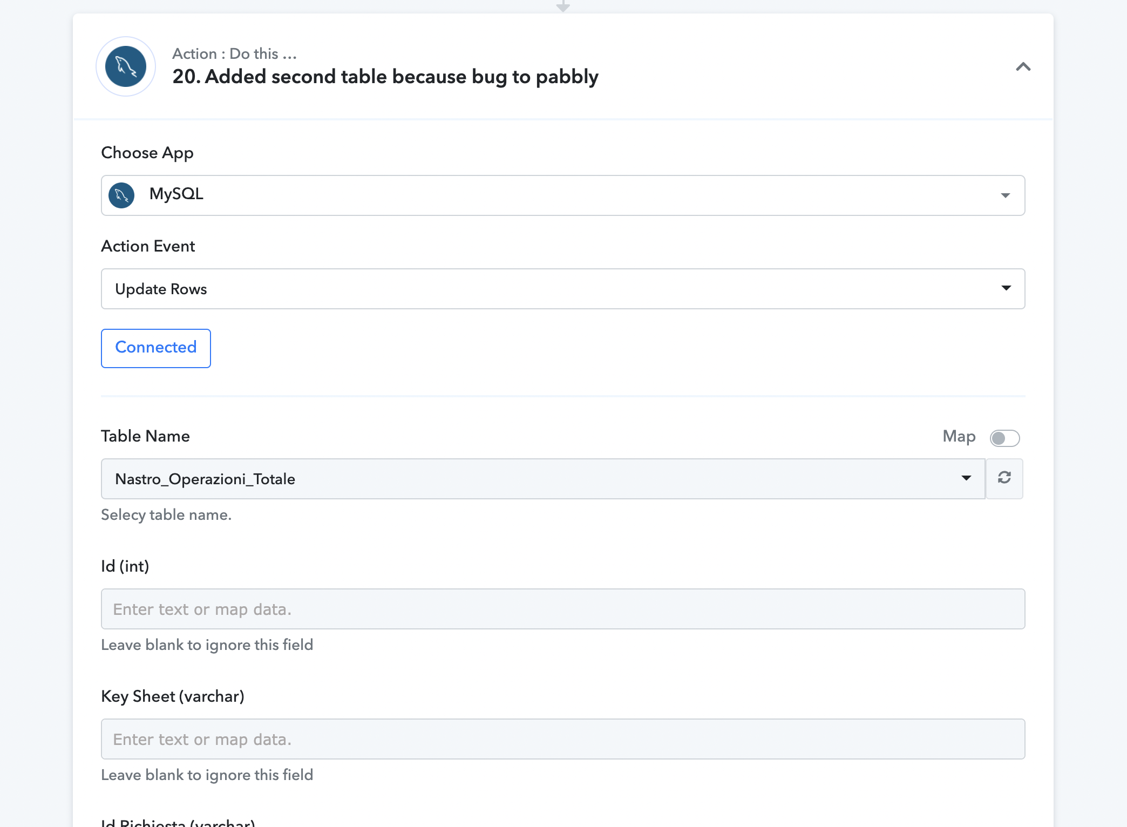The height and width of the screenshot is (827, 1127).
Task: Click the "Action Event" label
Action: (148, 246)
